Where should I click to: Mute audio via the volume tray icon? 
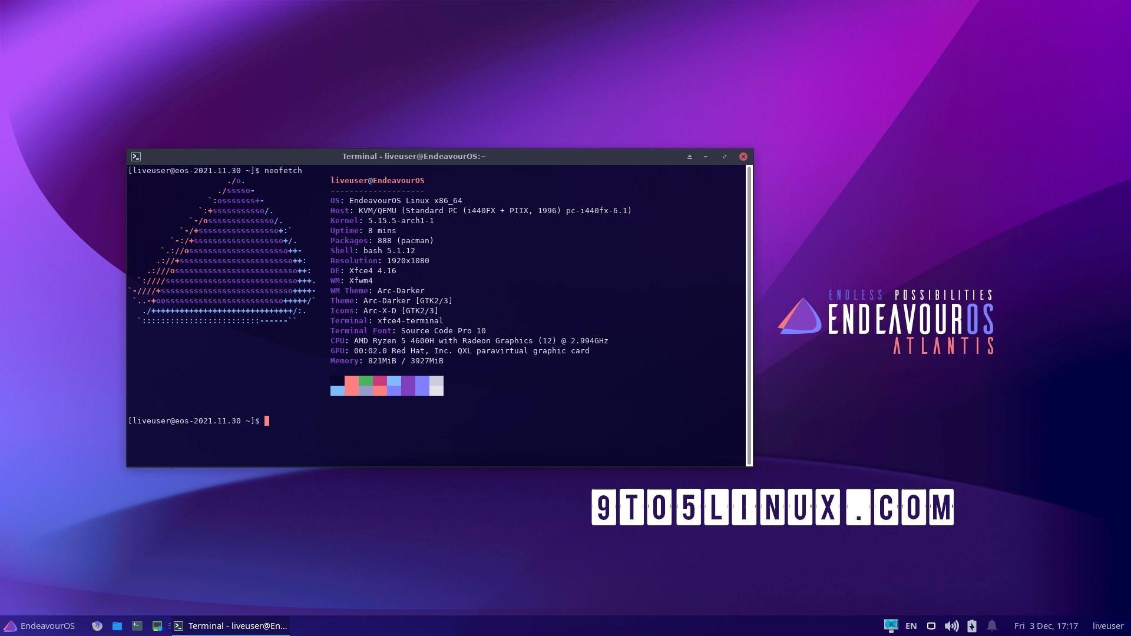pos(952,626)
